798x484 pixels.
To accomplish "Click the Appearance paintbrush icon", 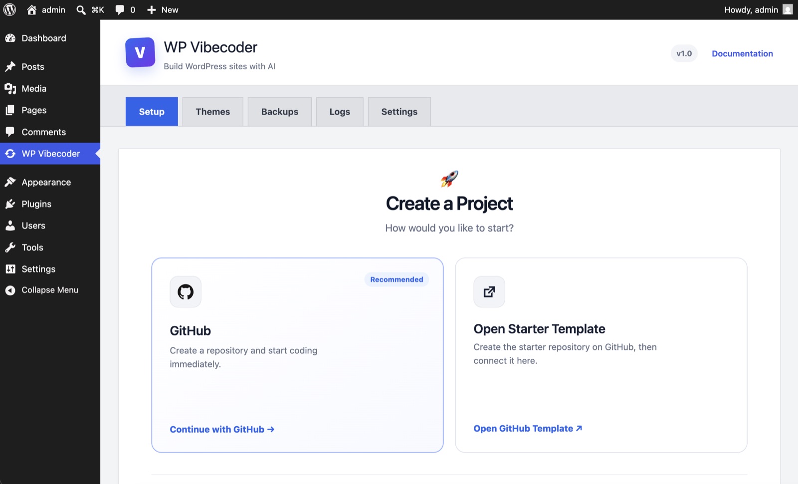I will [x=10, y=183].
